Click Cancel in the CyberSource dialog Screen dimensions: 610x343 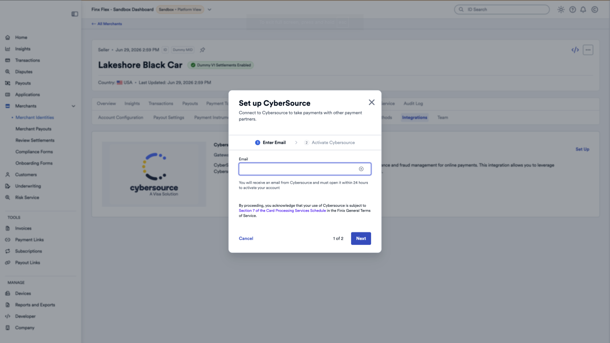point(246,238)
